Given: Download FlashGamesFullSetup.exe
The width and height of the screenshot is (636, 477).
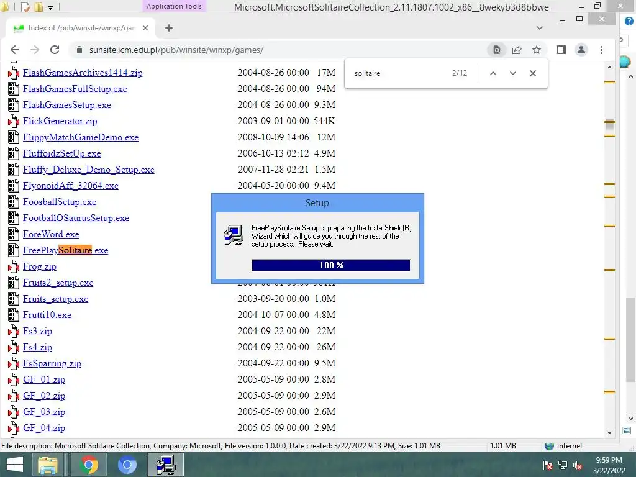Looking at the screenshot, I should pos(75,89).
